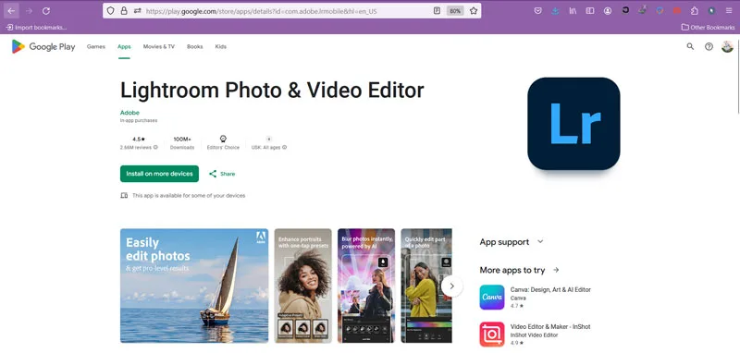Open the sailboat 'Easily edit photos' screenshot
The image size is (740, 353).
pyautogui.click(x=194, y=286)
